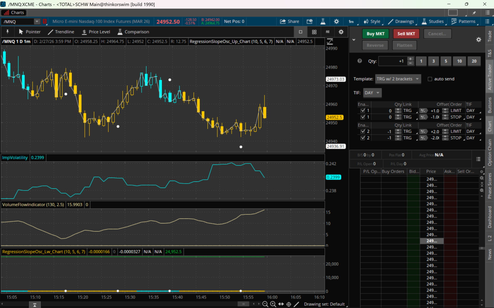This screenshot has width=494, height=308.
Task: Zoom in with the magnifier icon below chart
Action: (x=273, y=304)
